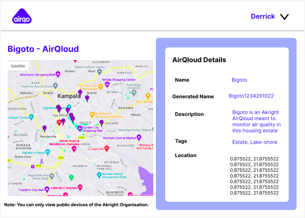Click the Location field label
This screenshot has width=305, height=218.
tap(185, 155)
